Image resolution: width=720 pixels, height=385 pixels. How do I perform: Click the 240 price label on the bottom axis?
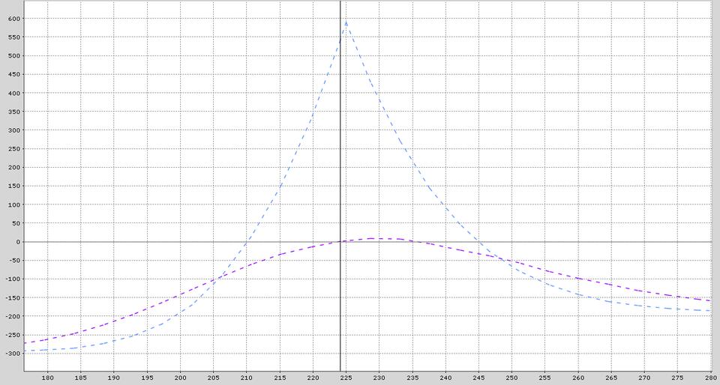(445, 378)
